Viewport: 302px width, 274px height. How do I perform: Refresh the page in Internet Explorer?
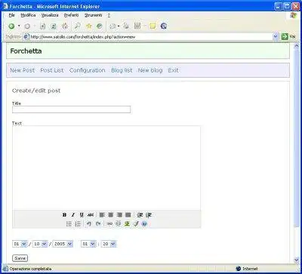54,26
